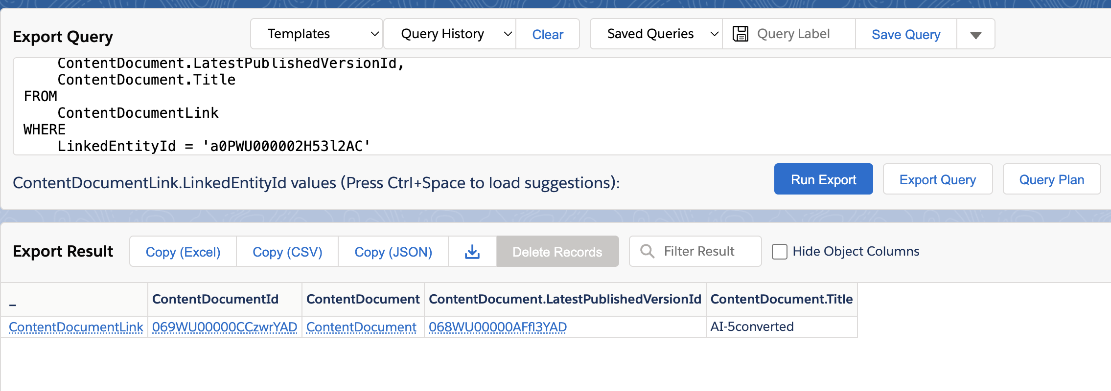The height and width of the screenshot is (391, 1111).
Task: Expand the arrow next to Save Query
Action: coord(975,34)
